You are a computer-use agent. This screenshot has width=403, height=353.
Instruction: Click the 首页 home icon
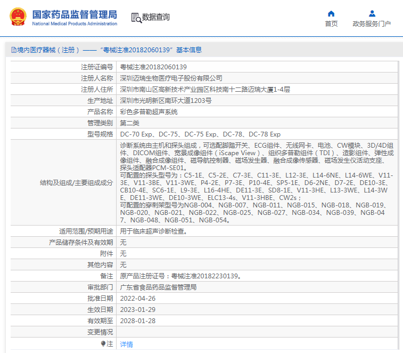[x=331, y=13]
